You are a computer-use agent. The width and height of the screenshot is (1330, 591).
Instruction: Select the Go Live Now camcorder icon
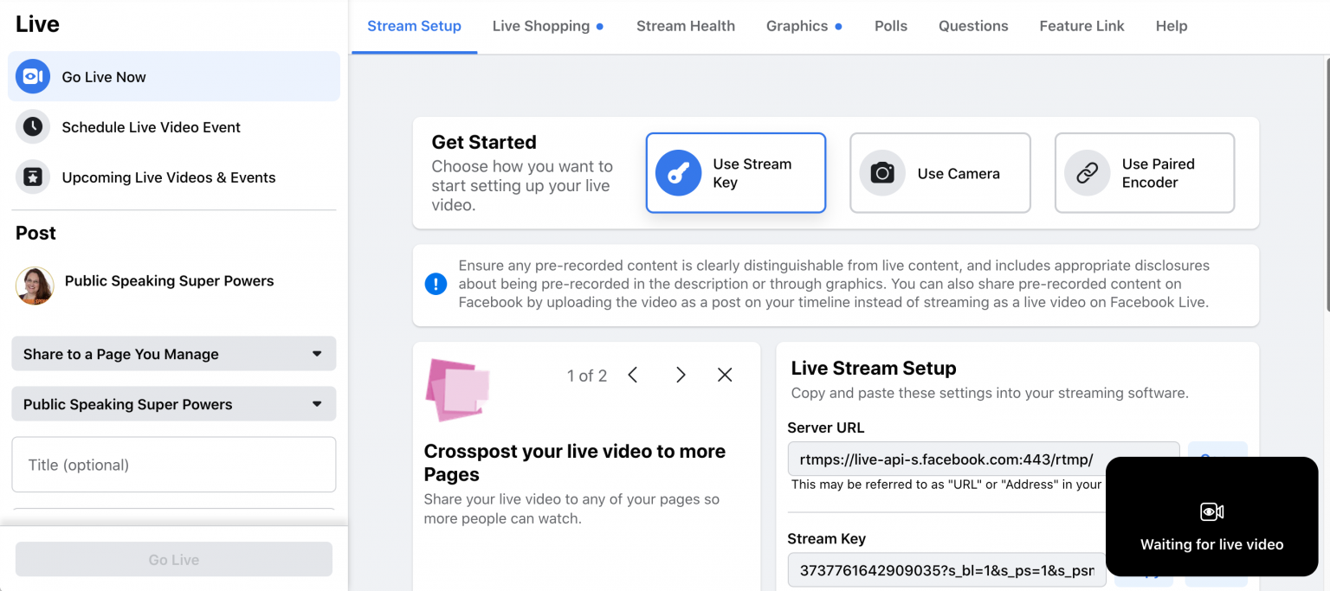pos(32,76)
